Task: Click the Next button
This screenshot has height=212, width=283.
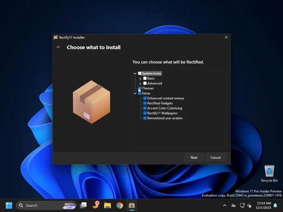Action: coord(194,158)
